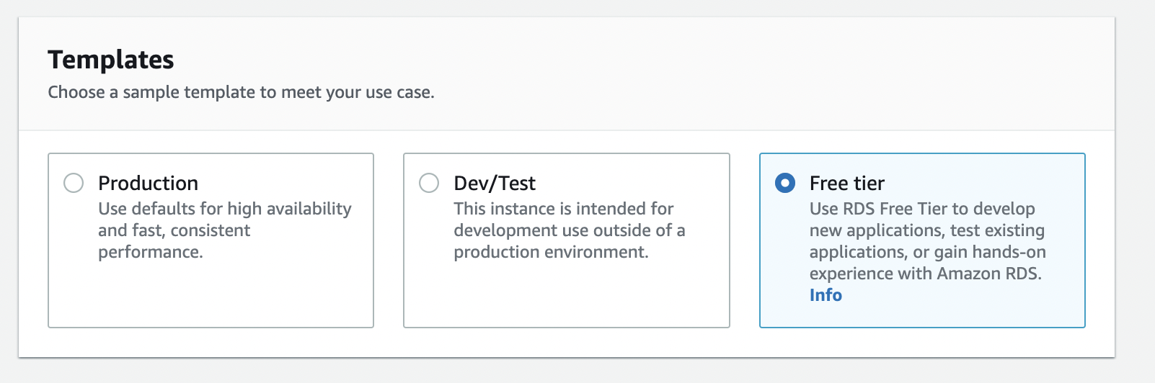The height and width of the screenshot is (383, 1155).
Task: Click the "experience with Amazon RDS" text line
Action: click(x=925, y=274)
